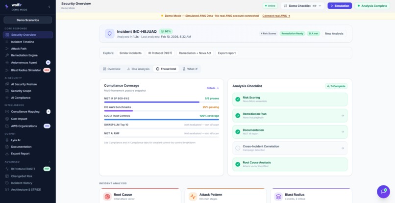Viewport: 395px width, 203px height.
Task: Open the Attack Pattern pulse icon card
Action: coord(193,197)
